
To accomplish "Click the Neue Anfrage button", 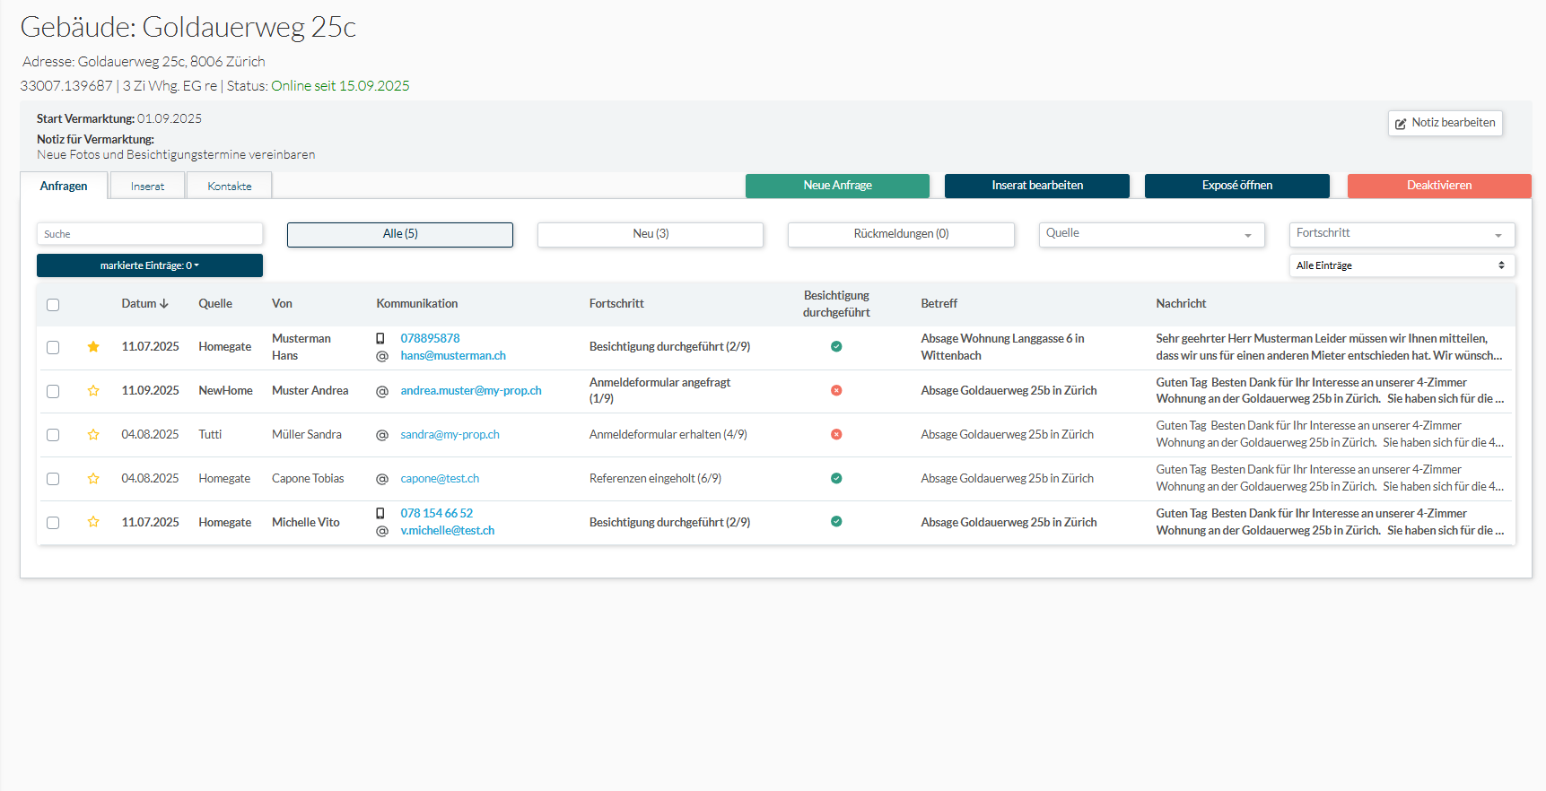I will click(837, 186).
